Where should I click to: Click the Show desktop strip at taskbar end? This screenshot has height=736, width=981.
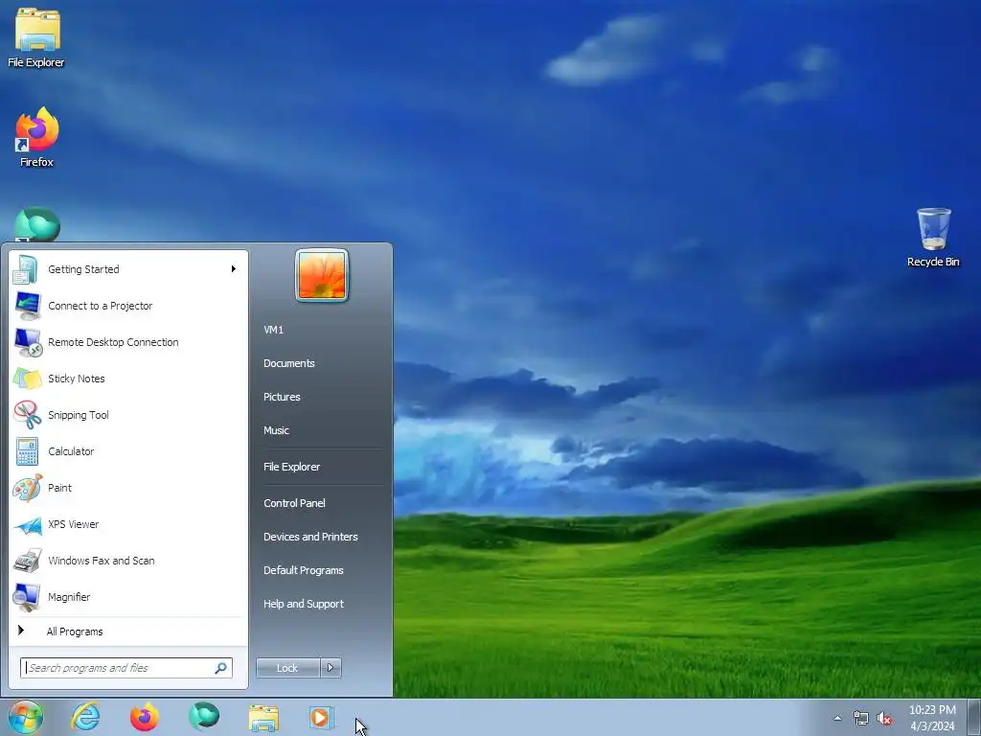point(974,717)
